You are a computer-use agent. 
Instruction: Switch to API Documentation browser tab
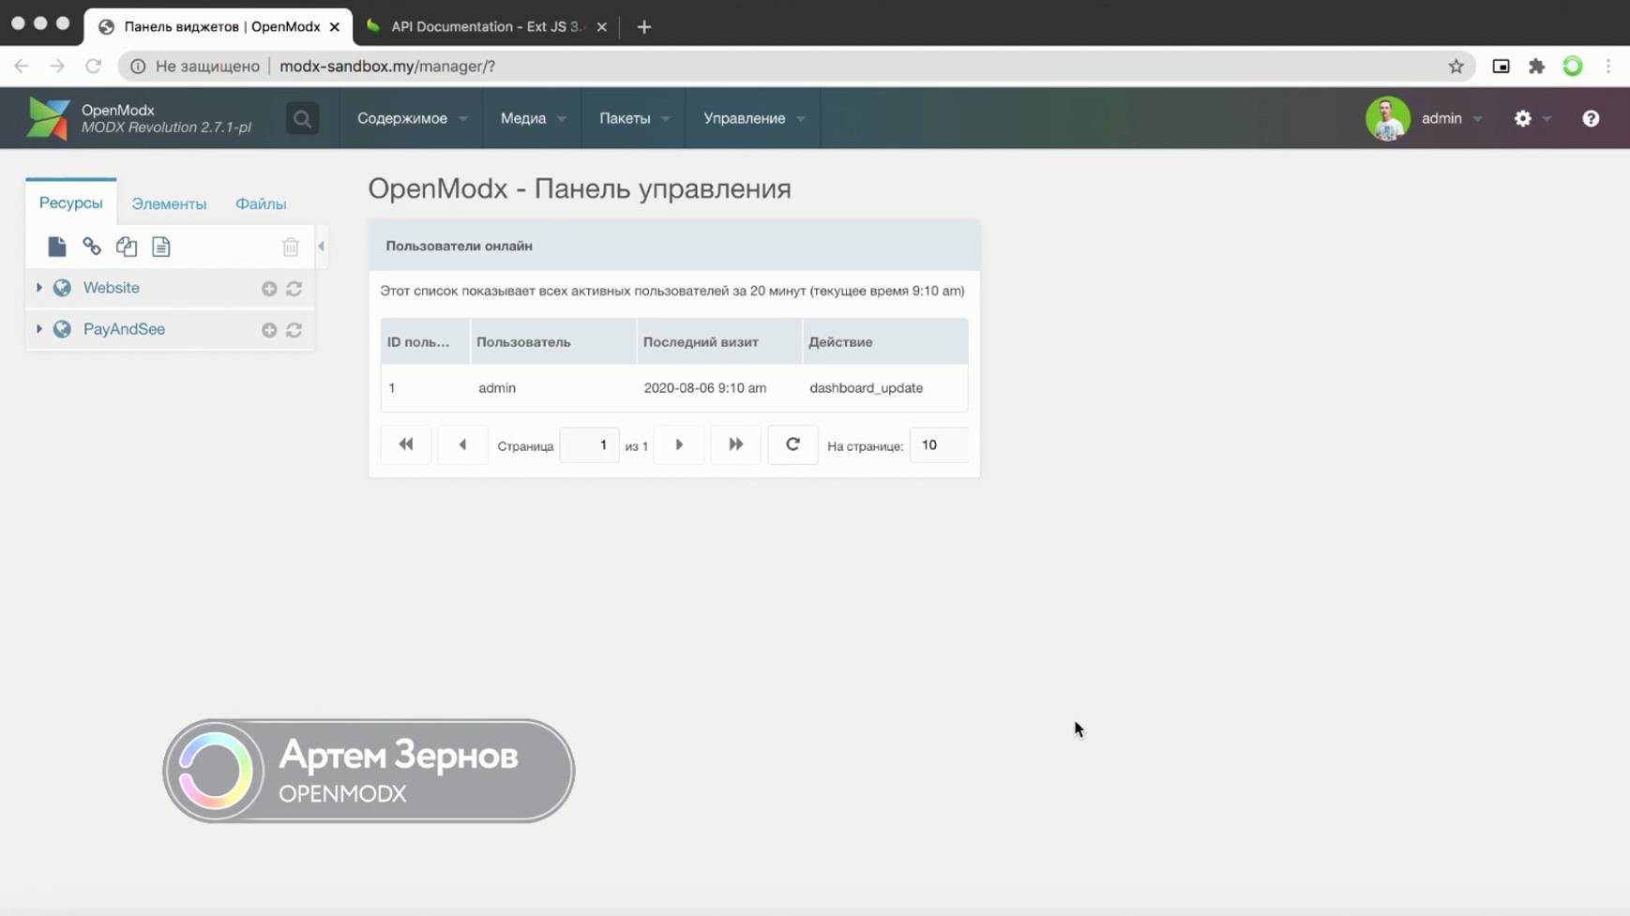tap(486, 26)
